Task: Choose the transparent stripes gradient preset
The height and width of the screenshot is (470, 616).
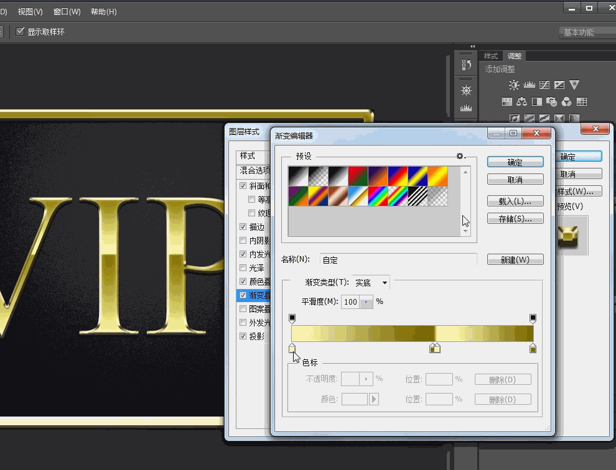Action: coord(418,196)
